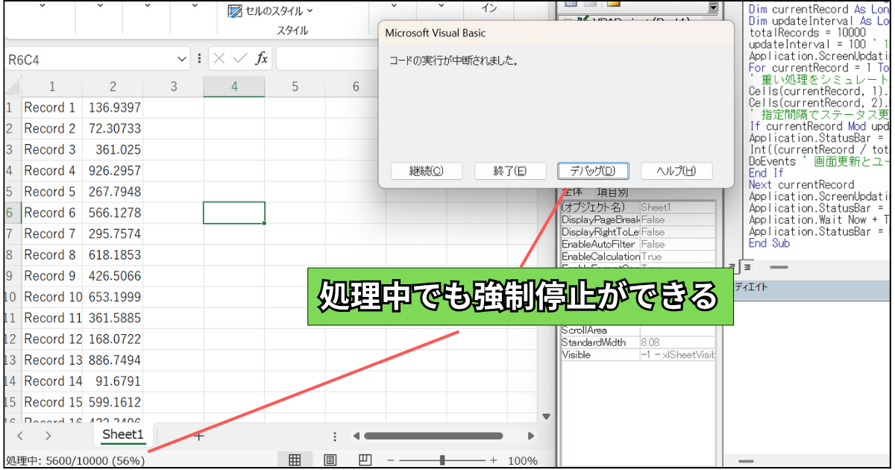Viewport: 895px width, 470px height.
Task: Click the totalRecords = 10000 code line
Action: pyautogui.click(x=807, y=33)
